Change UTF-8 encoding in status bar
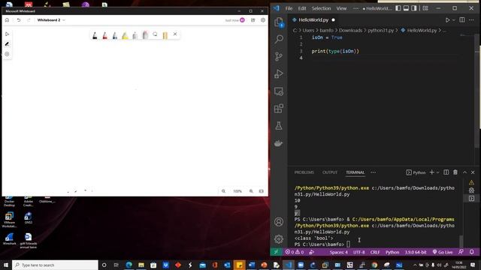Screen dimensions: 481x270 [359, 252]
